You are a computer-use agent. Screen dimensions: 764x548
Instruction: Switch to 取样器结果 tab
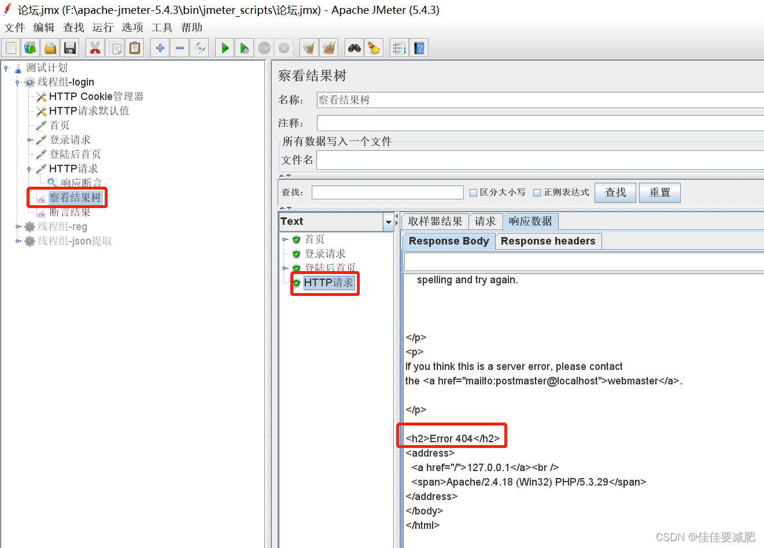(435, 221)
